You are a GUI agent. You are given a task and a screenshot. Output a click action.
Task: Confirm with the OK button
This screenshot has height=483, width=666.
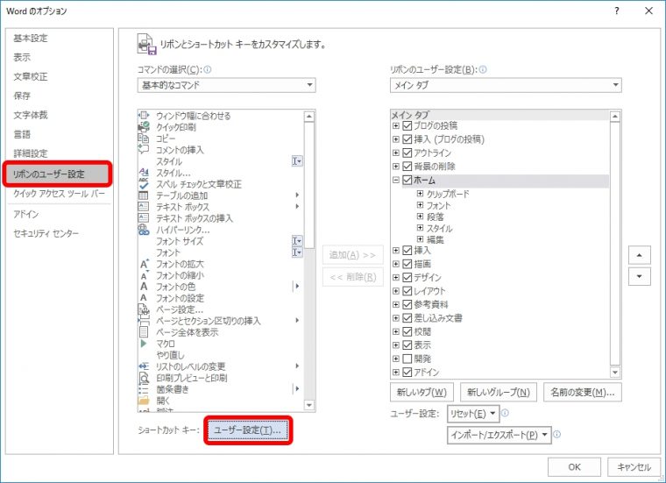[x=574, y=467]
